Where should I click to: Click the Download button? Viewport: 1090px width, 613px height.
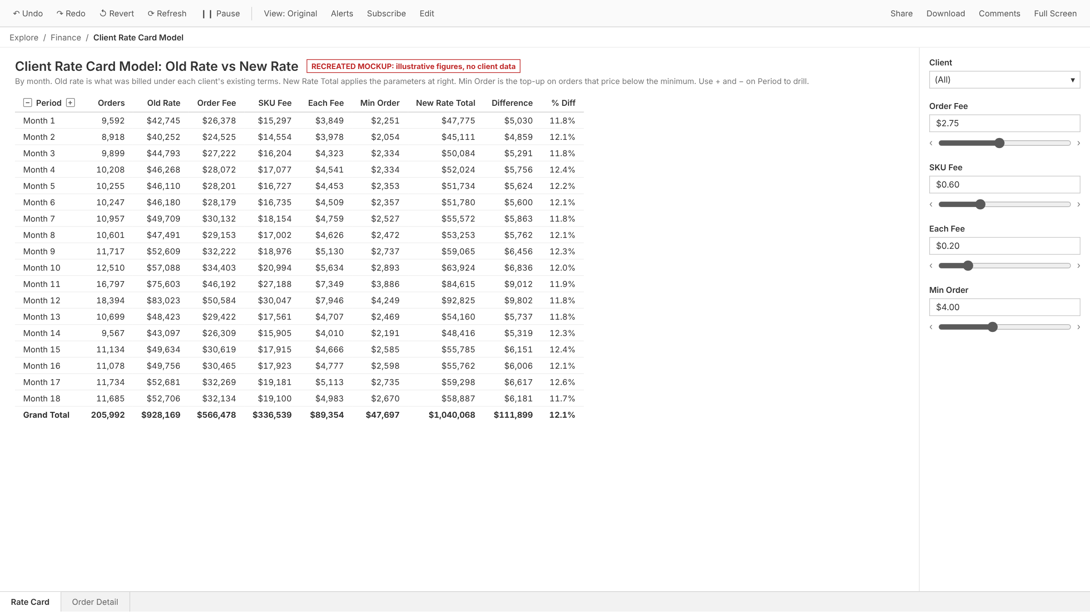(x=946, y=14)
